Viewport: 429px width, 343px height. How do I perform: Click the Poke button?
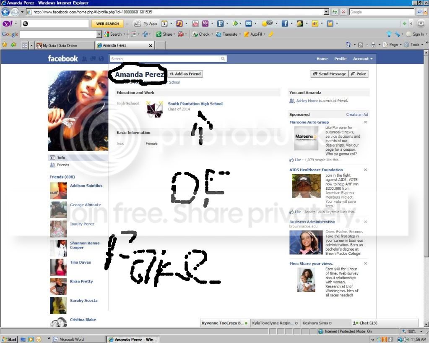point(359,74)
